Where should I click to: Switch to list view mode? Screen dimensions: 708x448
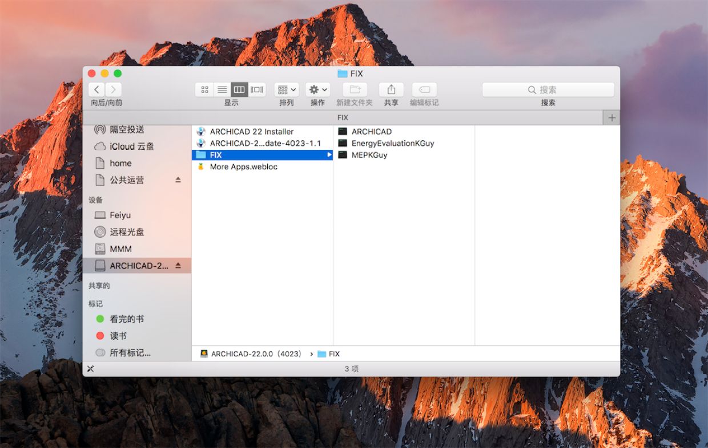coord(222,89)
